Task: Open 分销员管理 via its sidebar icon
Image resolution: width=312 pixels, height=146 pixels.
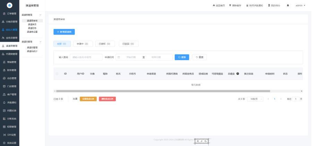Action: click(x=3, y=22)
